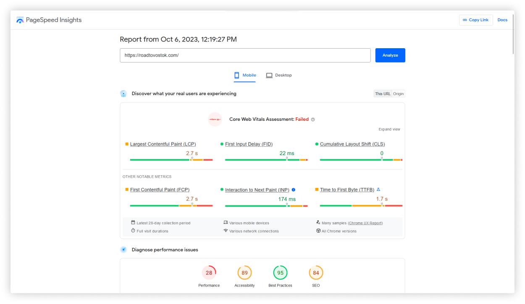
Task: Click the stopwatch icon beside Full visit durations
Action: pyautogui.click(x=133, y=231)
